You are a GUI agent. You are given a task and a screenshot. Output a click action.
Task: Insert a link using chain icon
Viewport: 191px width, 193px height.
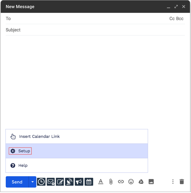click(x=121, y=182)
